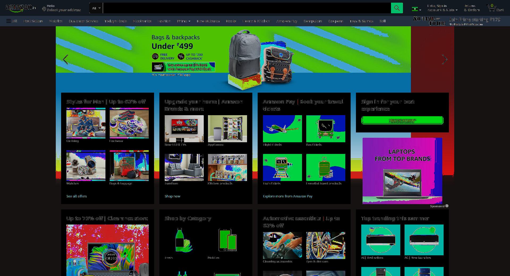The image size is (510, 276).
Task: Click Shop now link under home upgrade
Action: (172, 196)
